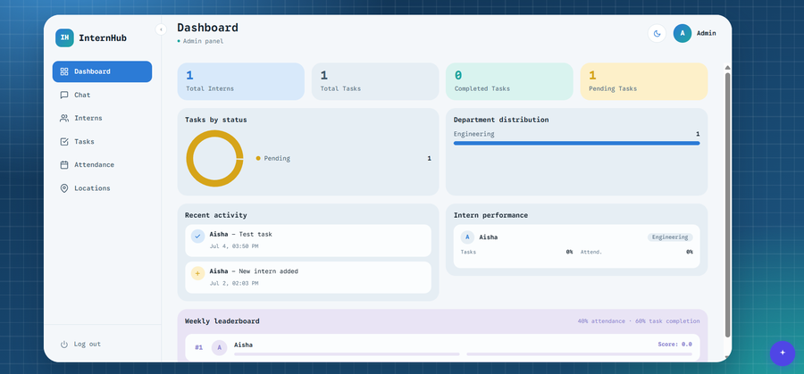Click the Pending legend yellow dot
The width and height of the screenshot is (804, 374).
point(258,158)
